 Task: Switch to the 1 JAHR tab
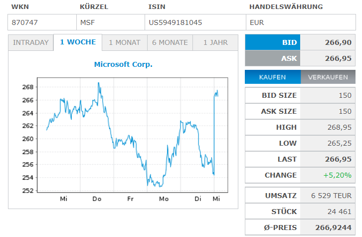coord(215,42)
